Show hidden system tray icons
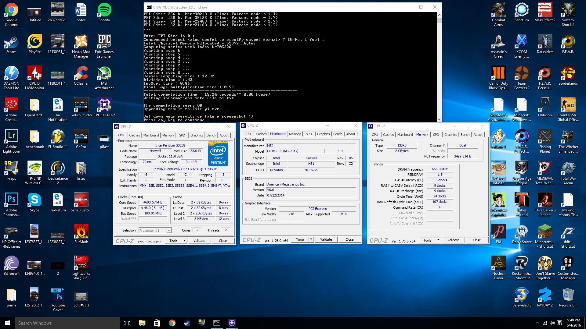Image resolution: width=586 pixels, height=329 pixels. (x=537, y=323)
